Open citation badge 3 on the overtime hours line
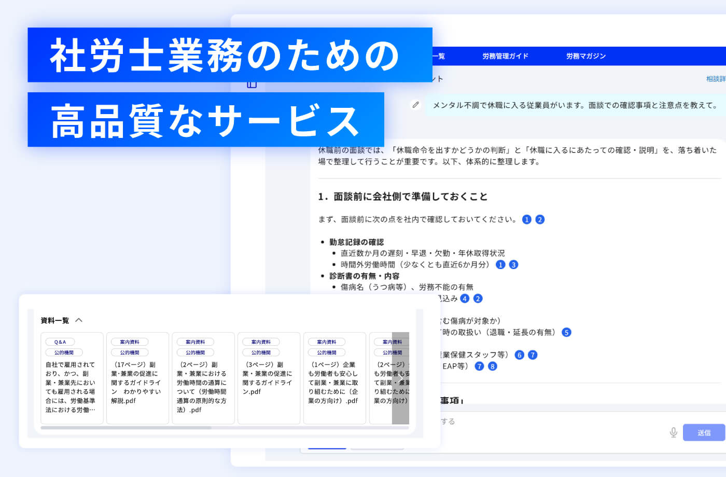 (513, 264)
